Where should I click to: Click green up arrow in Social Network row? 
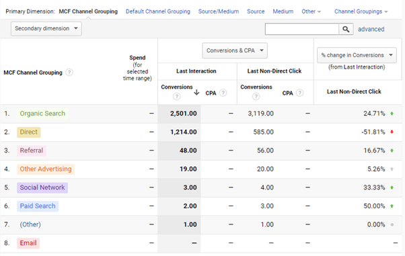pyautogui.click(x=392, y=187)
